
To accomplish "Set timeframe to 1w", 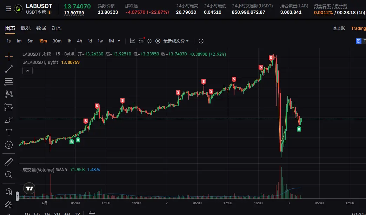I will pos(100,41).
